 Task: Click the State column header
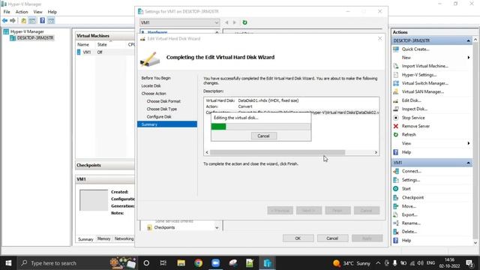pos(102,45)
